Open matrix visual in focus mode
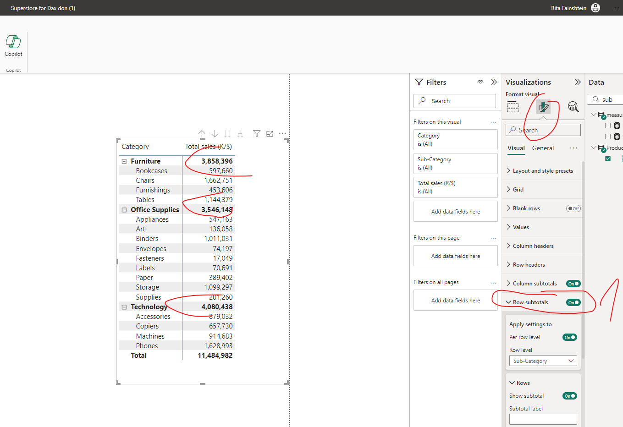623x427 pixels. point(270,133)
